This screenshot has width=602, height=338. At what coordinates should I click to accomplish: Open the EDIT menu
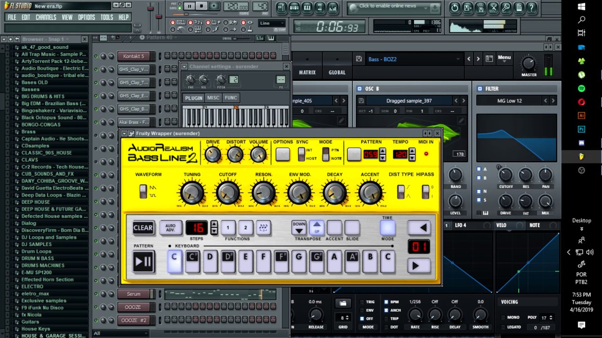26,17
